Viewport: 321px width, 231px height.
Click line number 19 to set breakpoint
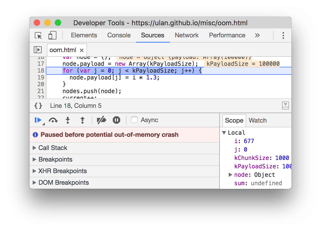click(x=41, y=77)
